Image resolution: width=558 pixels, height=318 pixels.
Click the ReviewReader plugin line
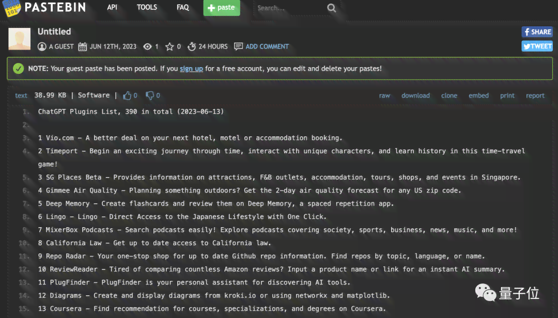272,269
